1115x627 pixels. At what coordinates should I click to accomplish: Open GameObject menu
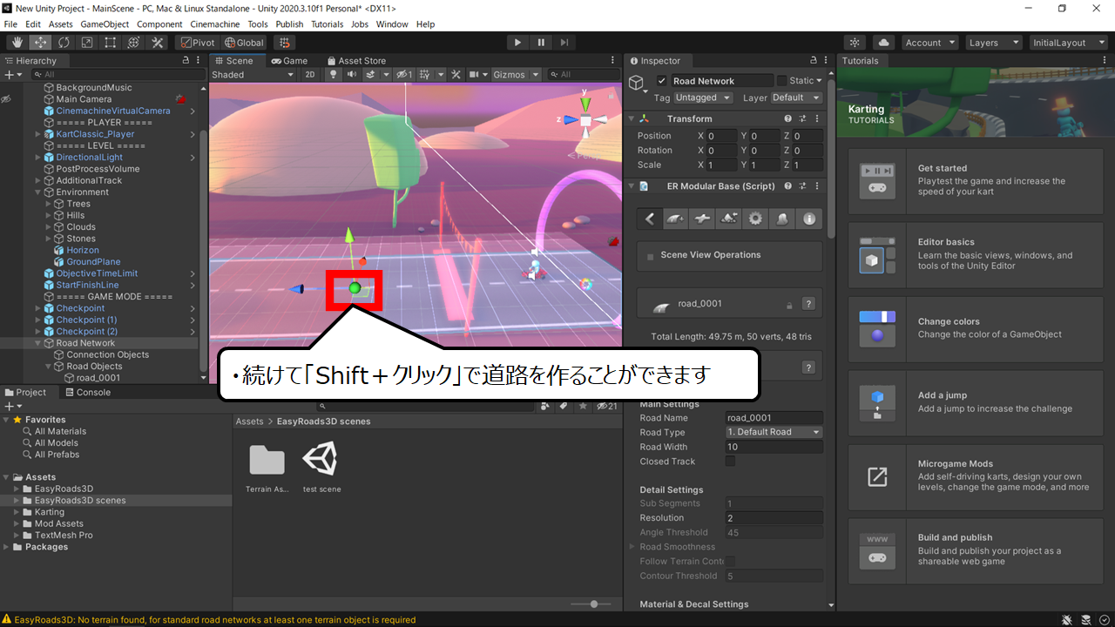tap(103, 24)
